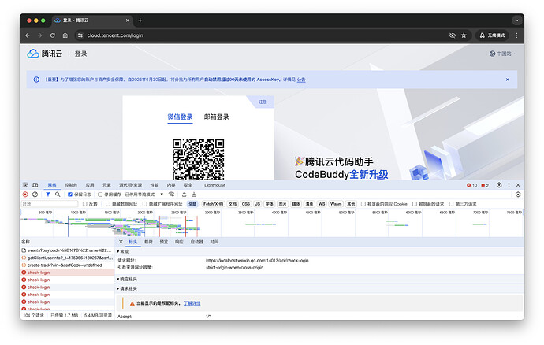Go forward with the browser forward arrow
The height and width of the screenshot is (345, 544).
tap(40, 35)
